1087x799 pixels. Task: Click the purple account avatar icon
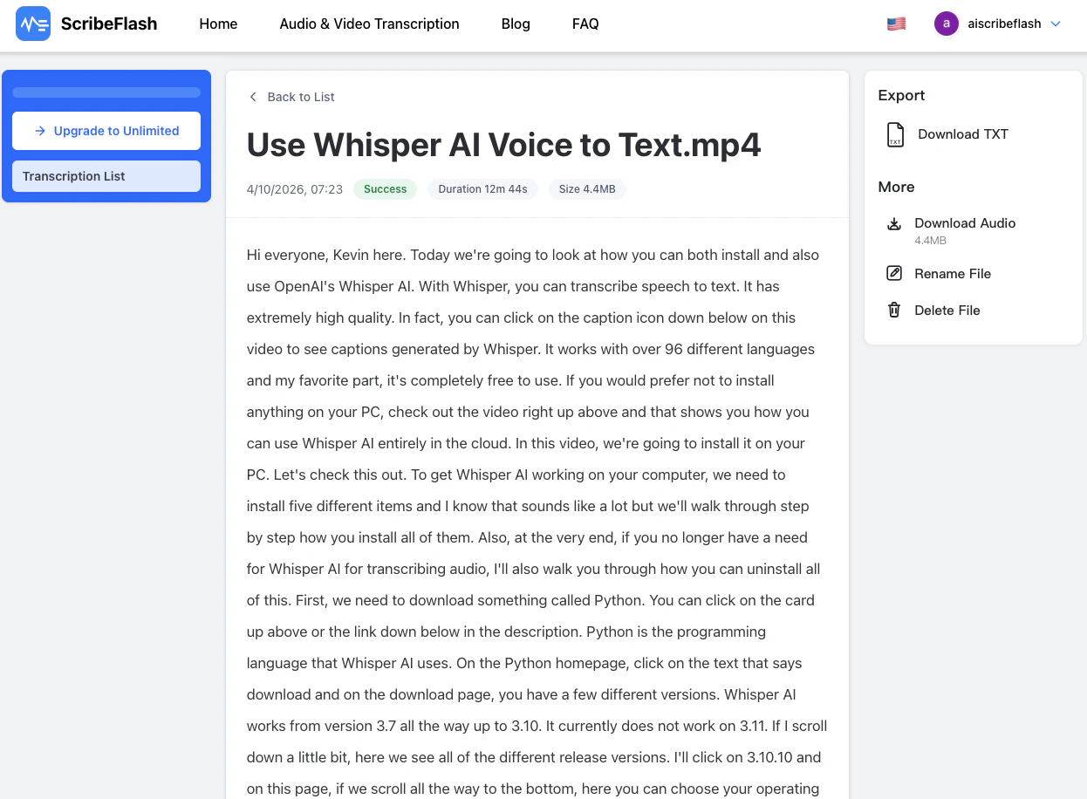pos(946,24)
